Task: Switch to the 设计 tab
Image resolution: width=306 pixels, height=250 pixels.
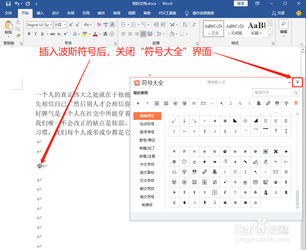Action: click(55, 13)
